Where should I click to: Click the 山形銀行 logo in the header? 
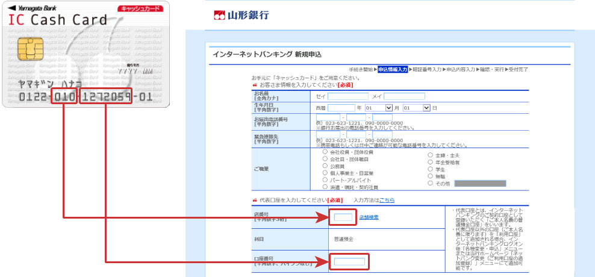tap(242, 15)
